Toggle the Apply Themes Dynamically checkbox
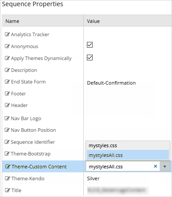The height and width of the screenshot is (197, 172). click(x=90, y=57)
